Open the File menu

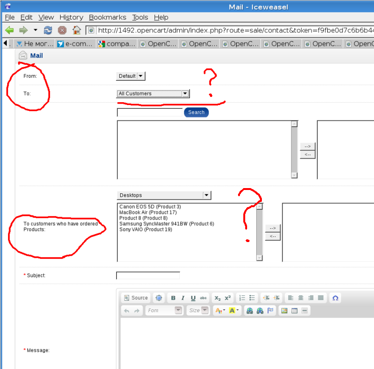(10, 17)
